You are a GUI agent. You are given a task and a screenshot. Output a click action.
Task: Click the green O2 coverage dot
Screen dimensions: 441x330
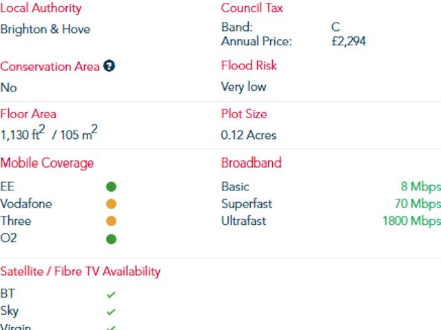tap(112, 239)
